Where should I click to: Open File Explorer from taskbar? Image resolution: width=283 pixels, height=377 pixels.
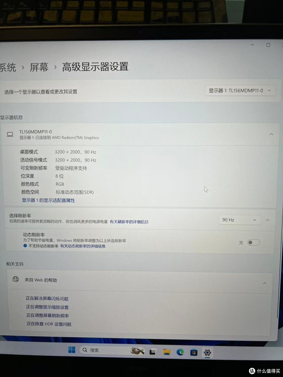pos(167,352)
